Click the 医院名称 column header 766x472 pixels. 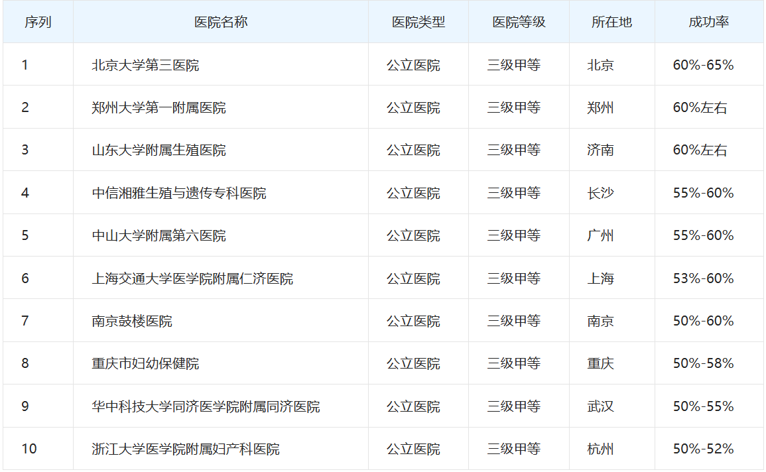(x=220, y=22)
